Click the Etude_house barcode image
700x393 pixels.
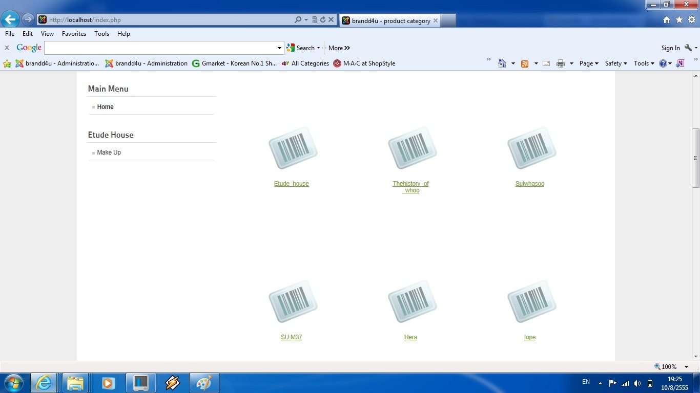[x=293, y=148]
